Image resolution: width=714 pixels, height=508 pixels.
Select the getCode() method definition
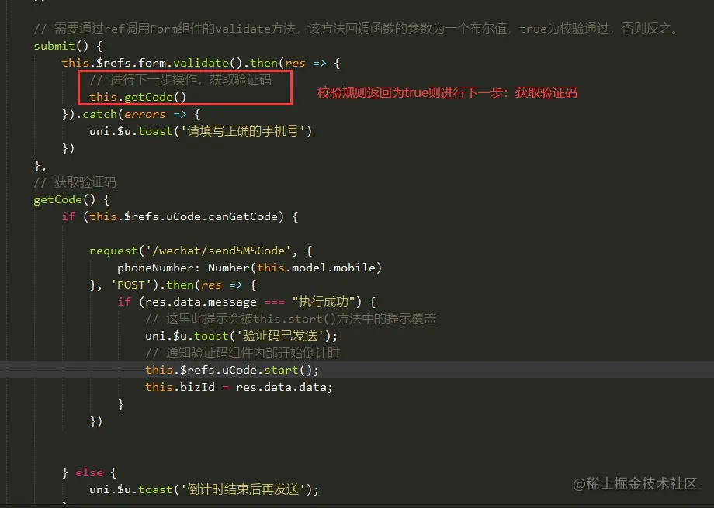point(58,199)
